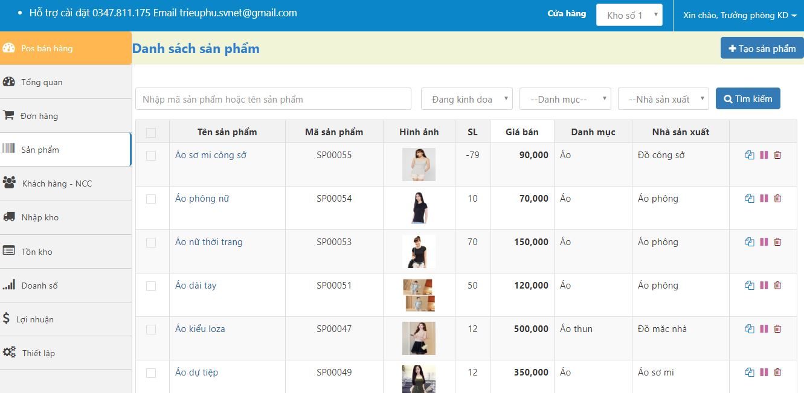Duplicate the "Áo sơ mi công sở" product
Image resolution: width=804 pixels, height=393 pixels.
(750, 155)
